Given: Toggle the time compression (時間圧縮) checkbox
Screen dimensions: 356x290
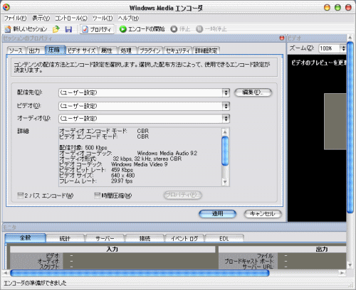Looking at the screenshot, I should [x=97, y=195].
